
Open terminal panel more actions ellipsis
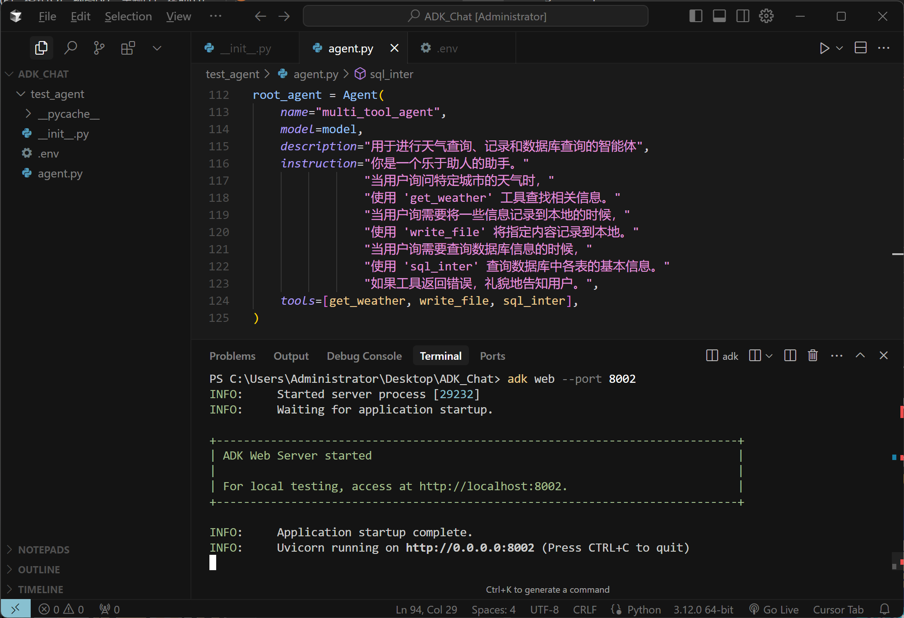837,356
